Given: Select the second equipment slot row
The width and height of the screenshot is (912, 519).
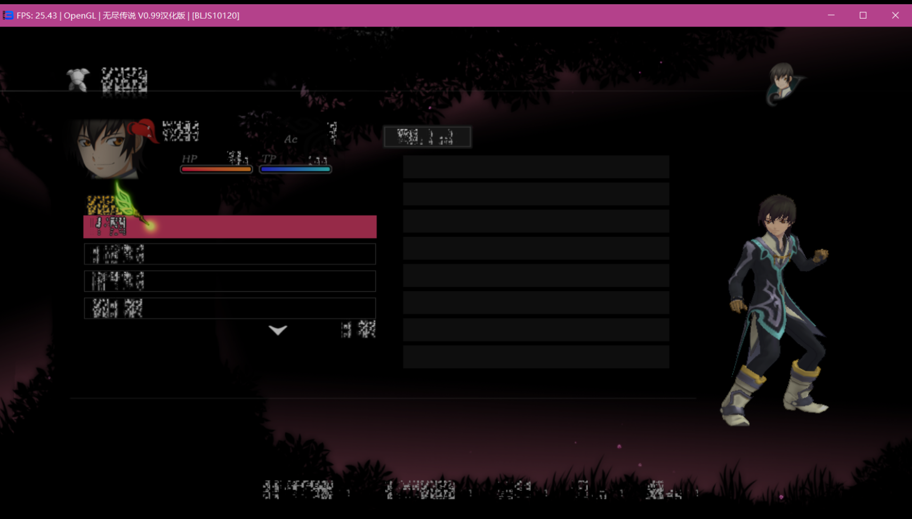Looking at the screenshot, I should pyautogui.click(x=230, y=254).
